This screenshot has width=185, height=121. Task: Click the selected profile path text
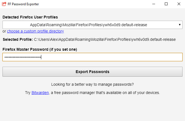[x=105, y=39]
